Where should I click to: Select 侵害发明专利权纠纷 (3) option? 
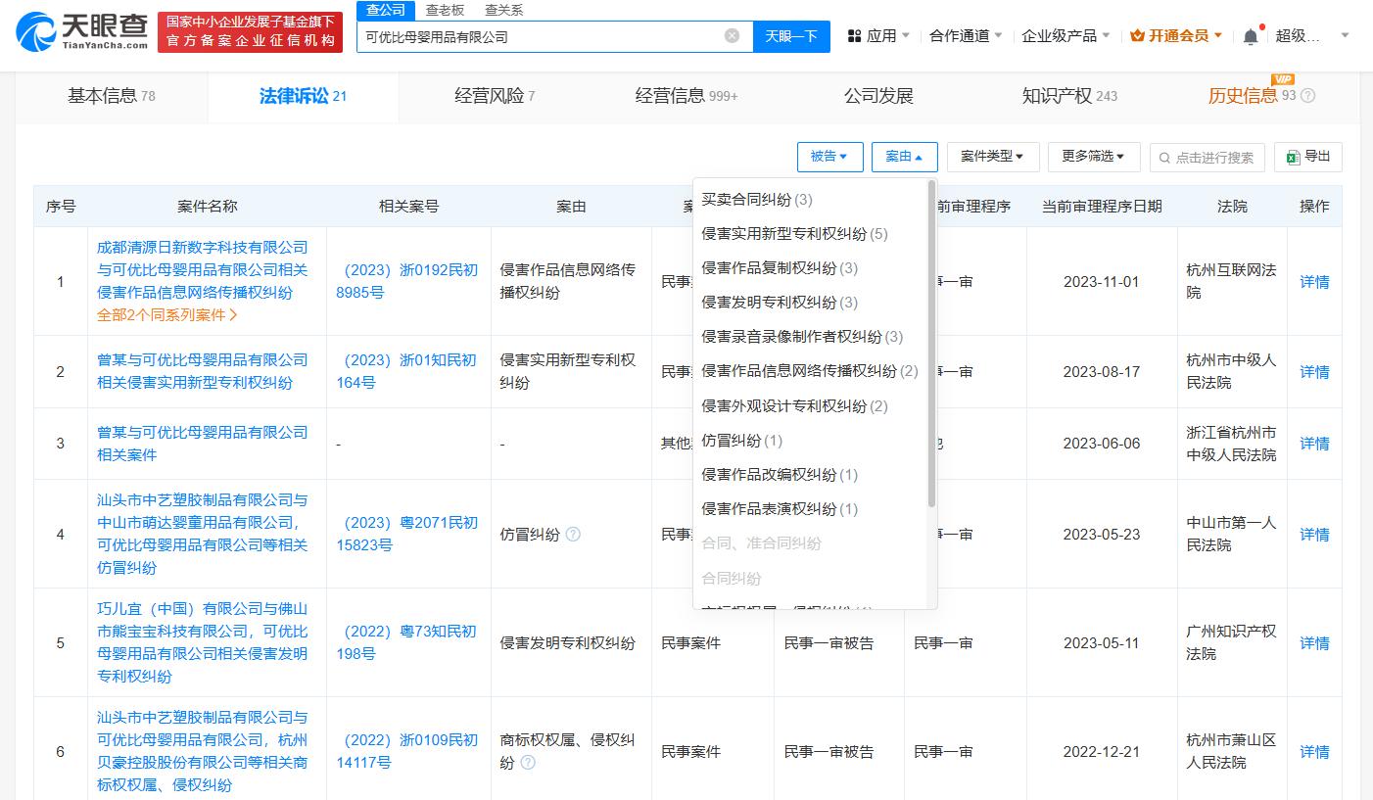[810, 303]
